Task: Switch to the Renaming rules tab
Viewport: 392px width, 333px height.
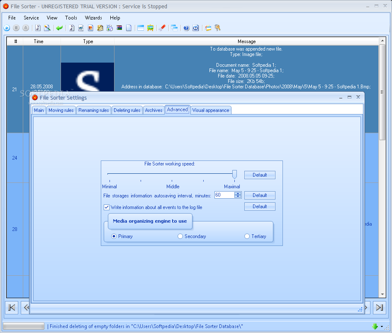Action: [93, 110]
